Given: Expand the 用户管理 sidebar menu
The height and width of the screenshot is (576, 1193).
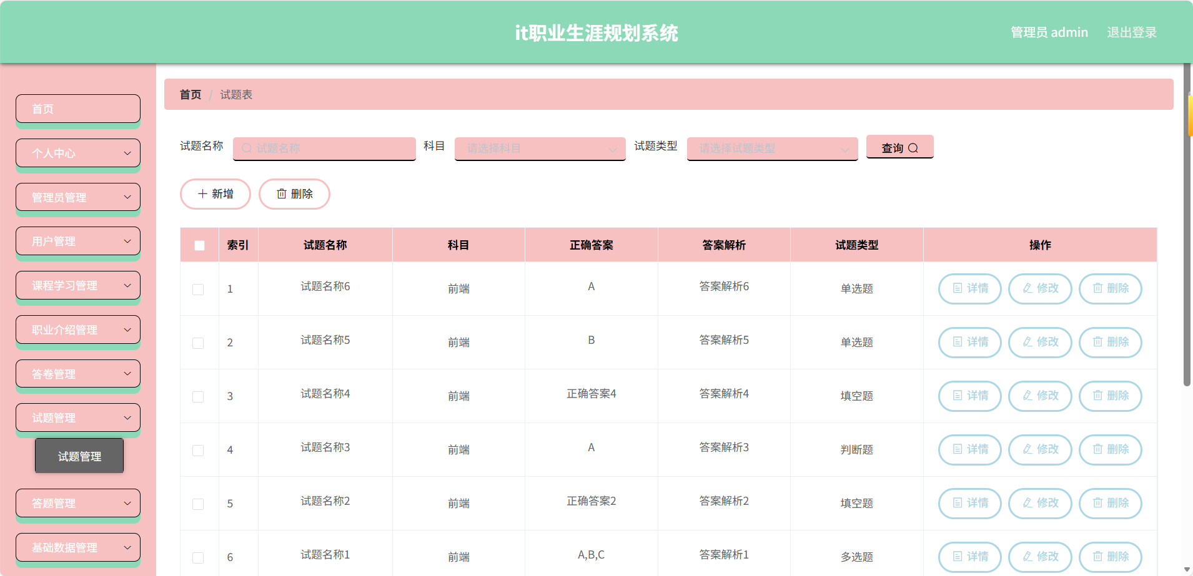Looking at the screenshot, I should pos(78,241).
